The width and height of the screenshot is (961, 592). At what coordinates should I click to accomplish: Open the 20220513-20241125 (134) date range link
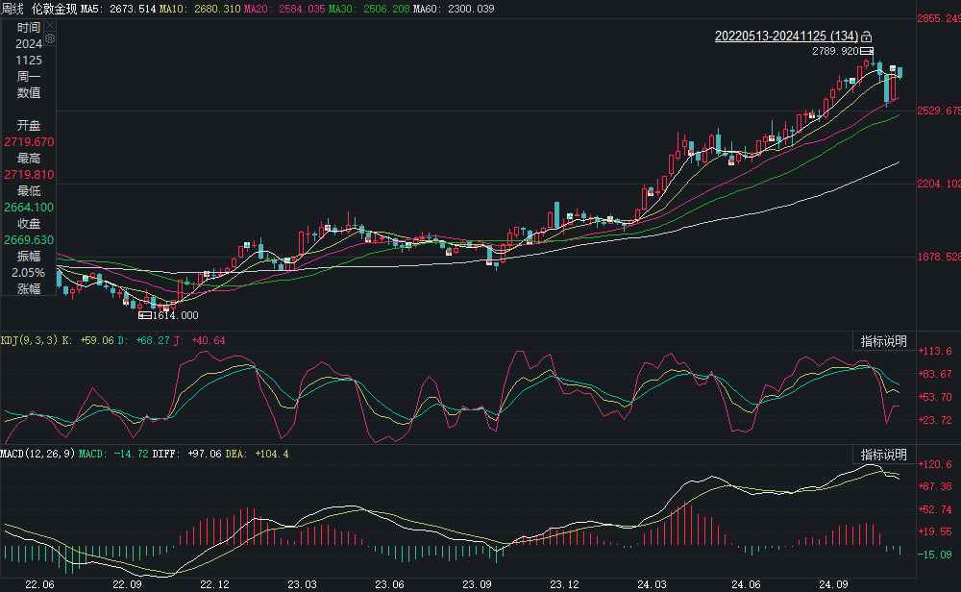(x=786, y=37)
